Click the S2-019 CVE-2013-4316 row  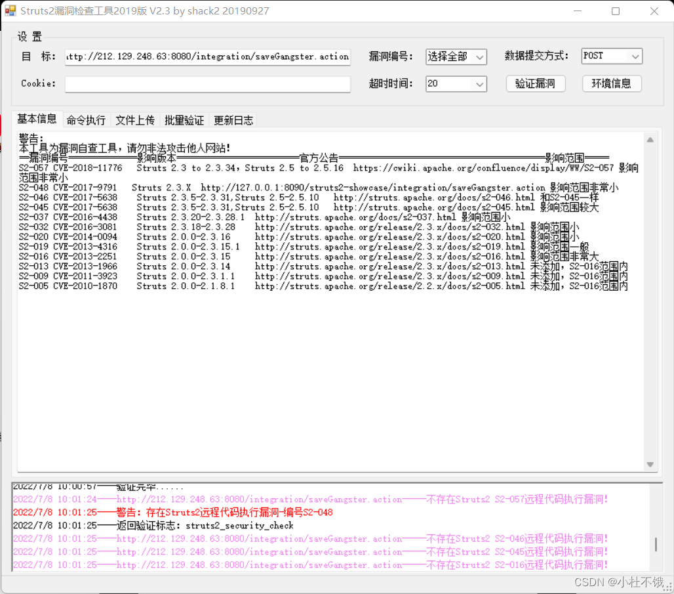(304, 247)
